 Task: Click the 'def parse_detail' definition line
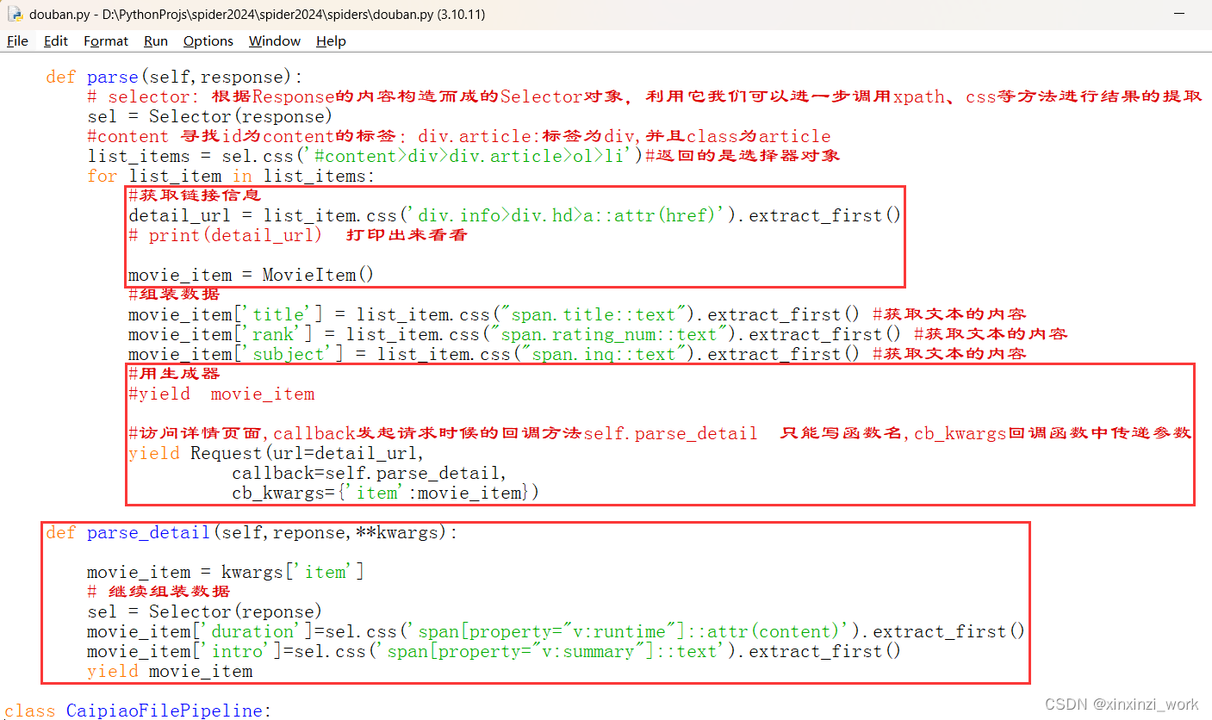click(x=252, y=532)
